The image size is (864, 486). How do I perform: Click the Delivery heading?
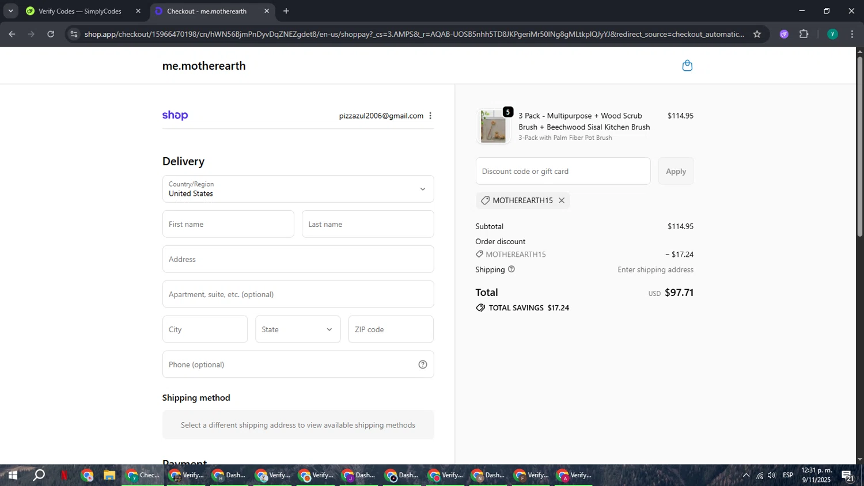pyautogui.click(x=183, y=161)
